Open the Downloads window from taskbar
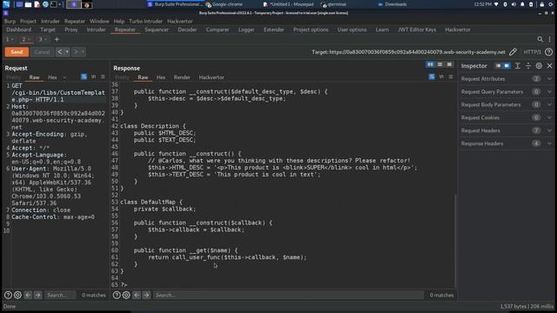Viewport: 557px width, 313px height. click(x=393, y=4)
